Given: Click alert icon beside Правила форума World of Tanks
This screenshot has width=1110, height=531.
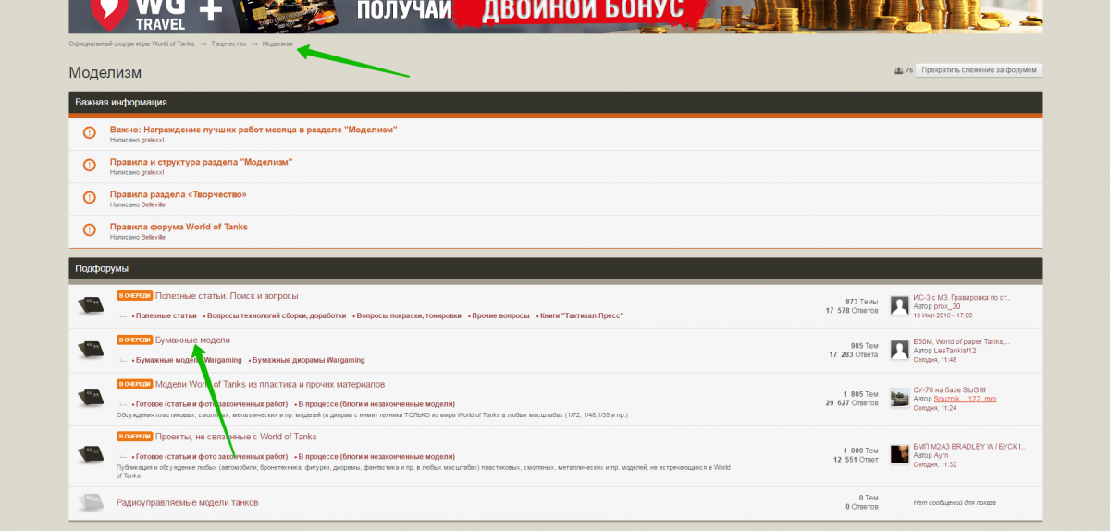Looking at the screenshot, I should tap(89, 230).
